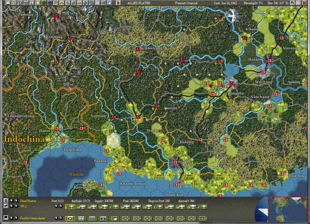Viewport: 310px width, 224px height.
Task: Click the Japanese base icon at Kiungshan
Action: 100,185
